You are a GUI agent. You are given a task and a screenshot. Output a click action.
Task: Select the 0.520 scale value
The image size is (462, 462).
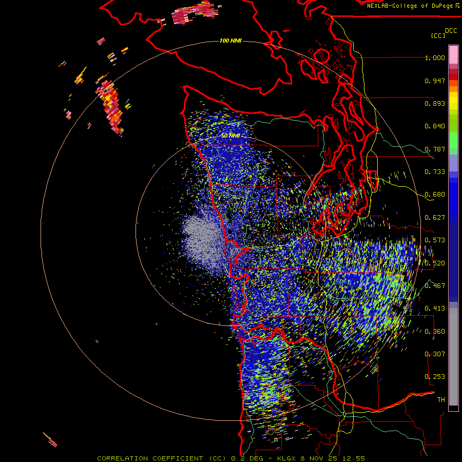click(x=435, y=263)
